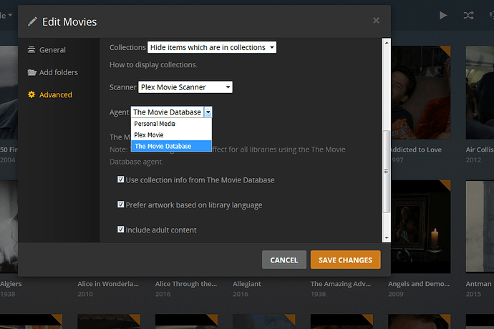Close the Edit Movies dialog
Viewport: 494px width, 329px height.
click(376, 21)
